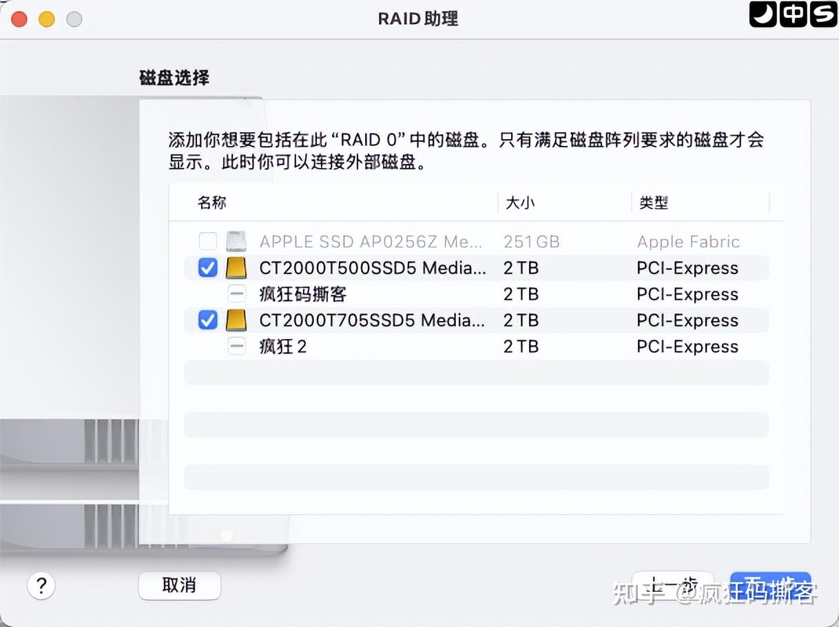The width and height of the screenshot is (839, 627).
Task: Sort by the 类型 column header
Action: tap(654, 203)
